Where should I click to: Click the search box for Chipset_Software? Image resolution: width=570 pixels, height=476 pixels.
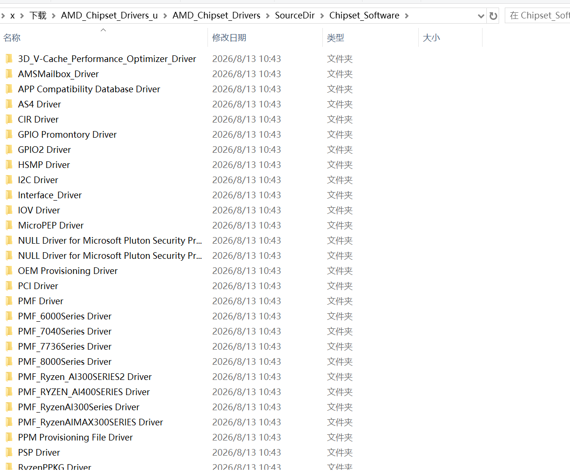[x=539, y=16]
